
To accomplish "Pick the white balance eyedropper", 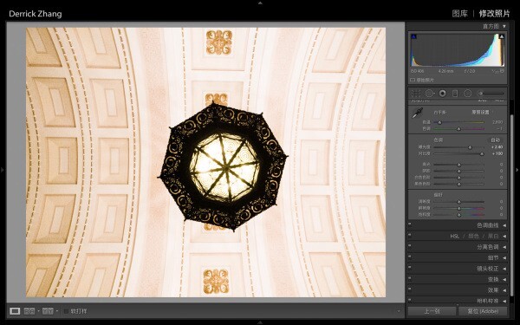I will [x=417, y=113].
